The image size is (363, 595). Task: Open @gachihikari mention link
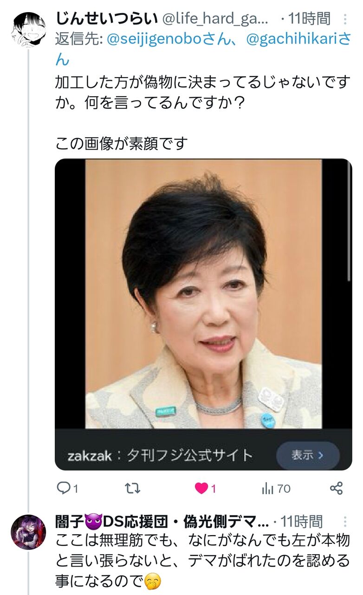coord(298,40)
